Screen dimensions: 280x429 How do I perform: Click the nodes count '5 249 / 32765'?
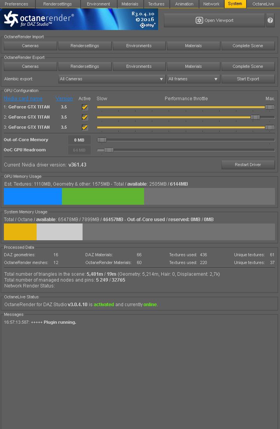click(111, 280)
